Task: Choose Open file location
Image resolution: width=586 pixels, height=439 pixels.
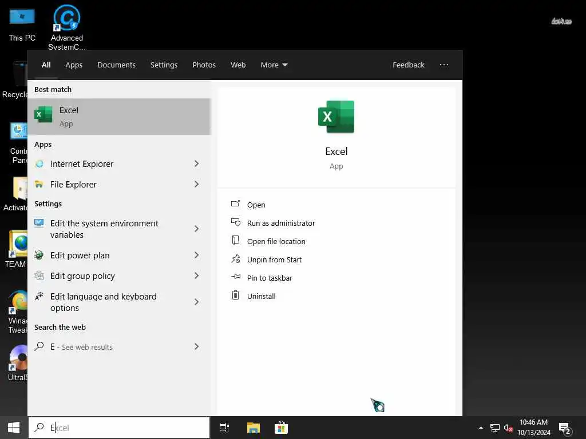Action: tap(276, 242)
